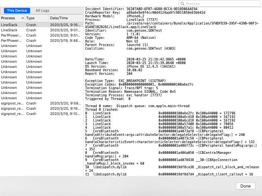The height and width of the screenshot is (196, 262).
Task: Open the signpost_re crash from 2020/3/19, 9:10
Action: [42, 114]
